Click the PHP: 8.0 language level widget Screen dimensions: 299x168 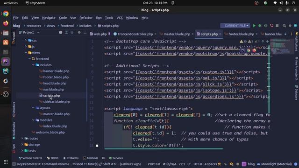[154, 164]
